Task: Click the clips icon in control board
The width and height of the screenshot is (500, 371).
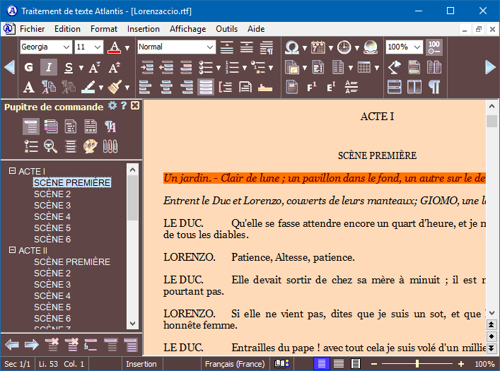Action: pos(110,146)
